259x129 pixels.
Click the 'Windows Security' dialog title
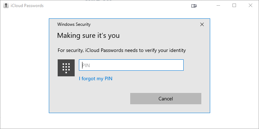74,24
